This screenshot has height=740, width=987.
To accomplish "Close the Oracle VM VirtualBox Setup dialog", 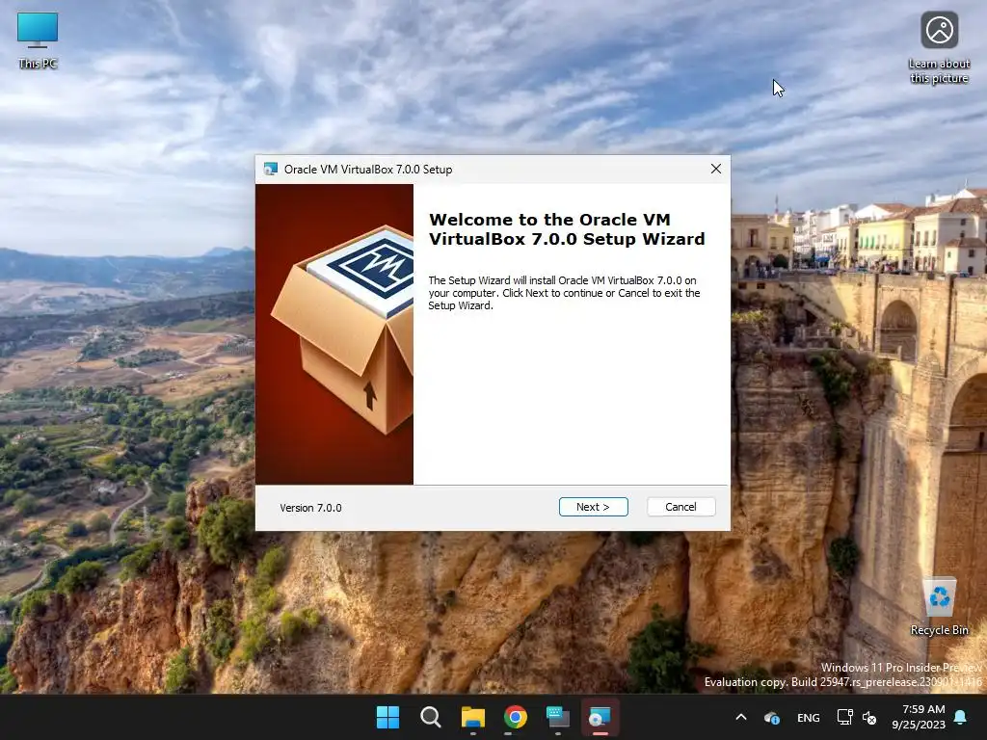I will click(x=716, y=169).
